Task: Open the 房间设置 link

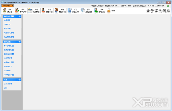Action: point(7,20)
